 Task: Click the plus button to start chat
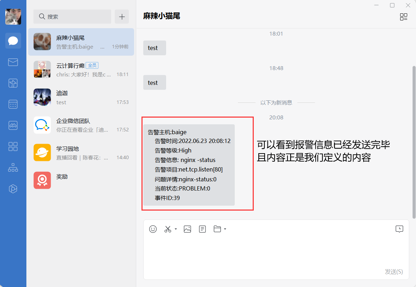pos(122,17)
